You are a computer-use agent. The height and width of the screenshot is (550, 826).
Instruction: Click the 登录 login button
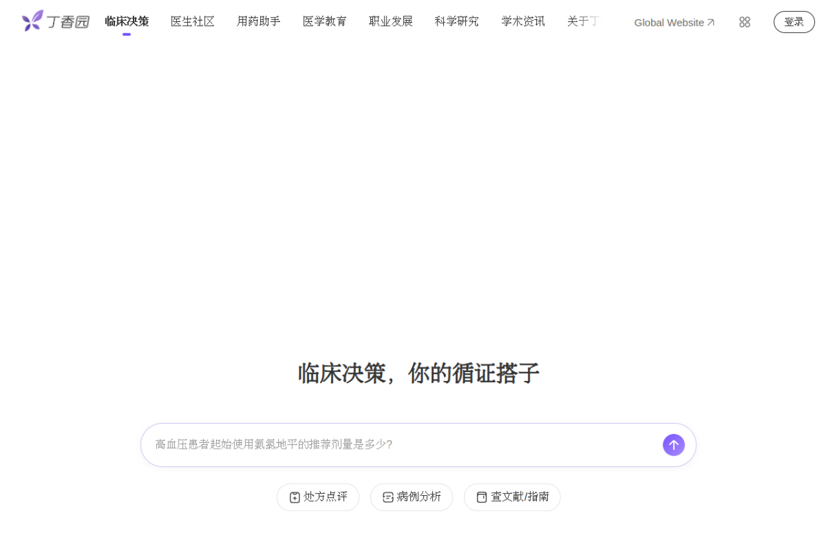[x=794, y=22]
